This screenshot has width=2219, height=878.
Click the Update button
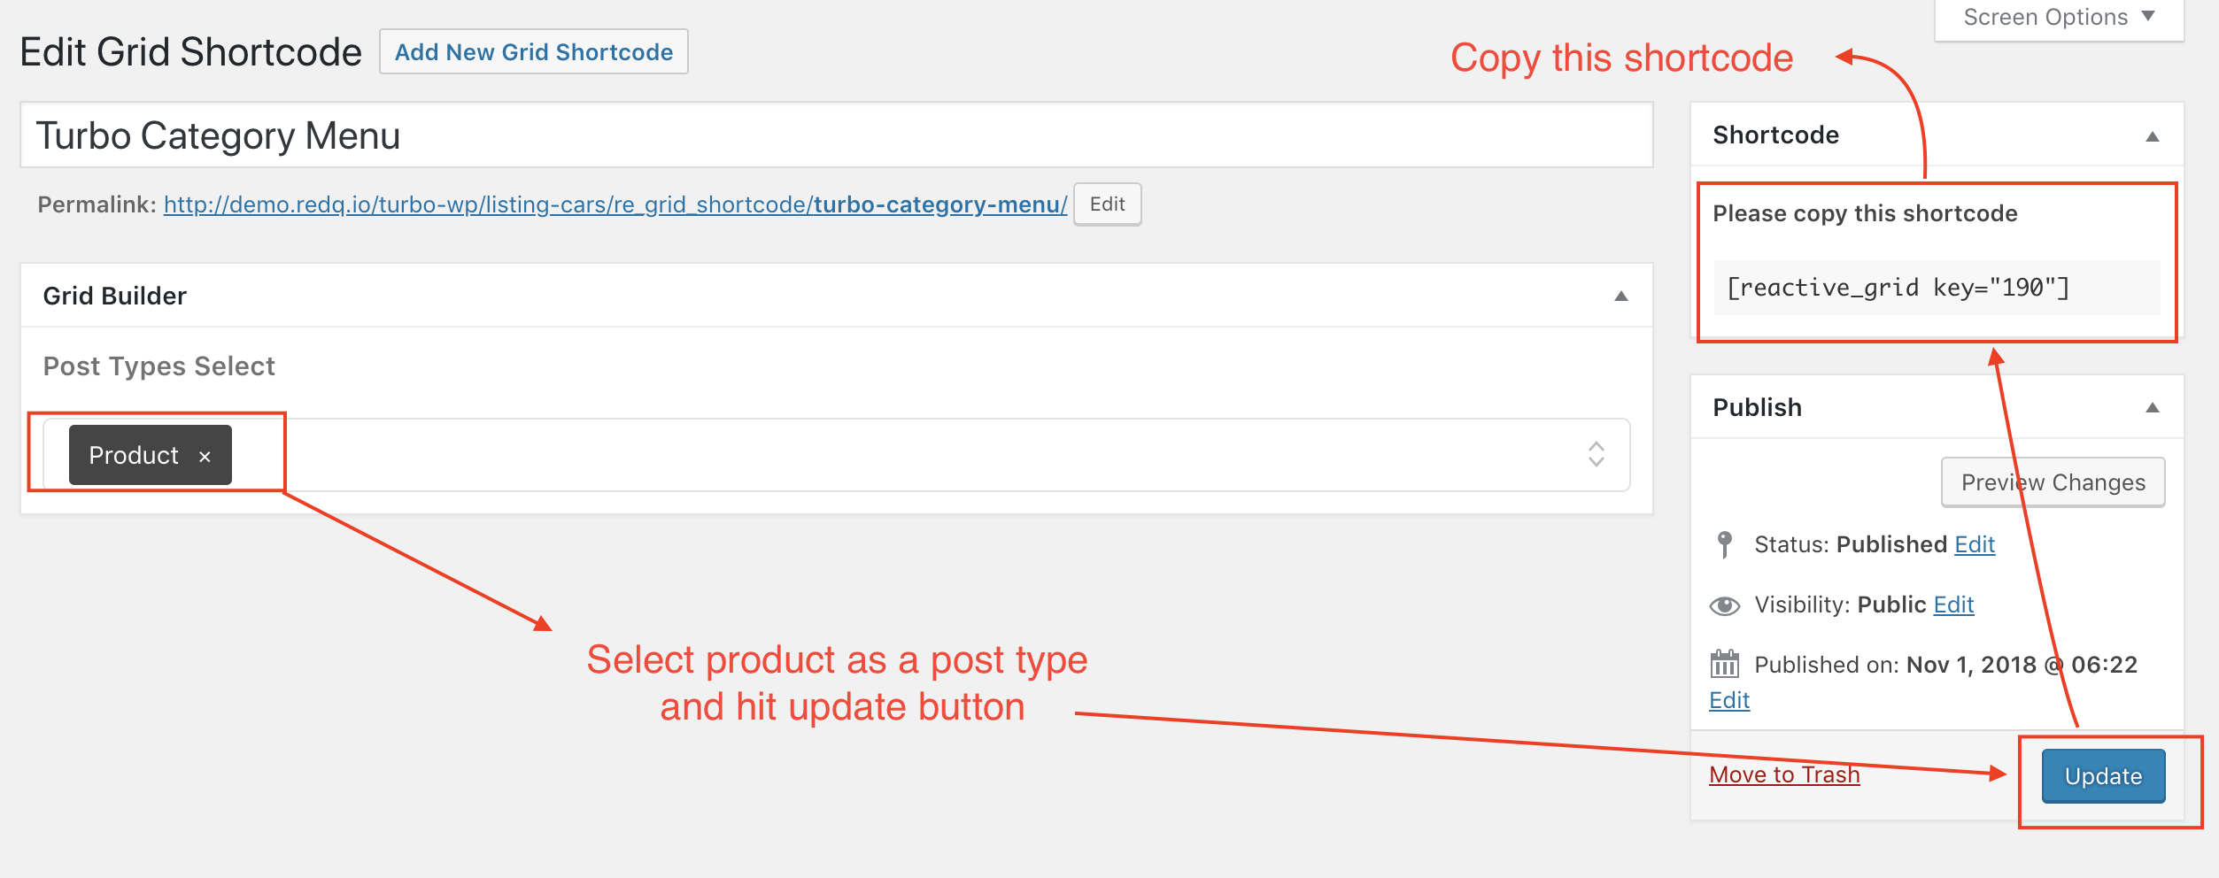[2103, 776]
